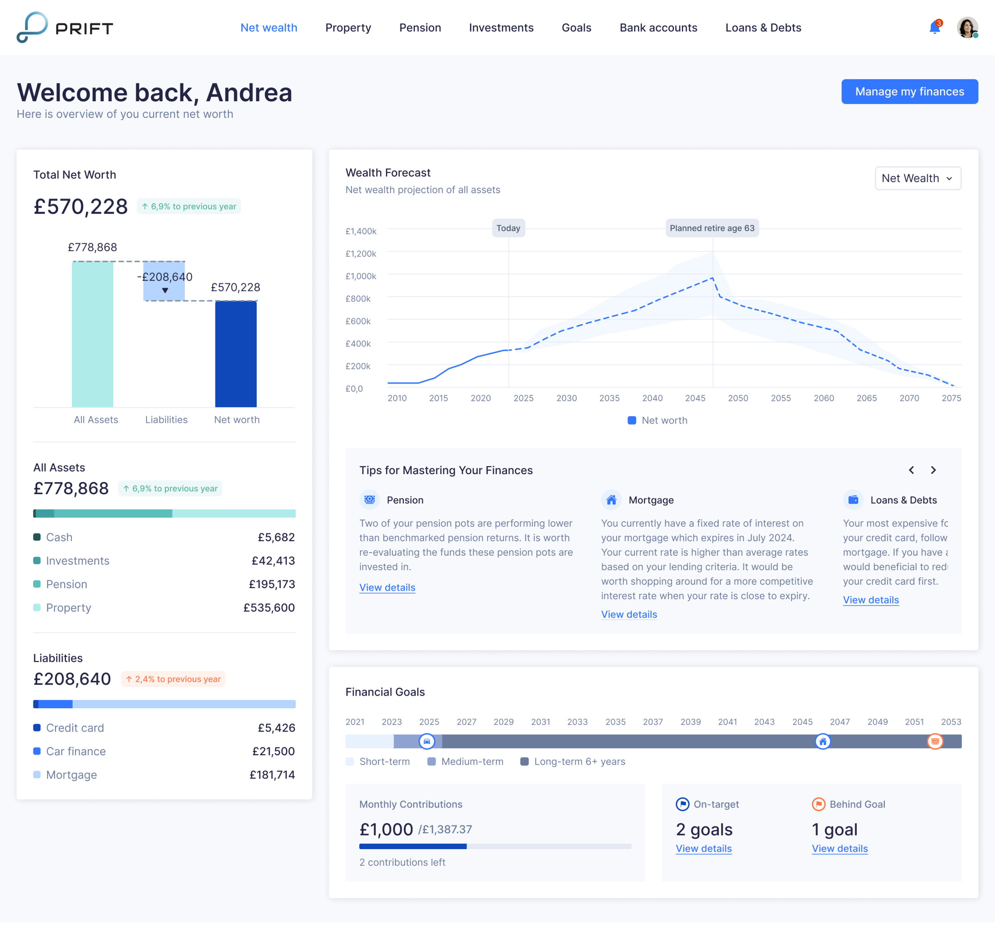Click the Loans & Debts wallet icon
This screenshot has height=930, width=995.
(x=853, y=499)
